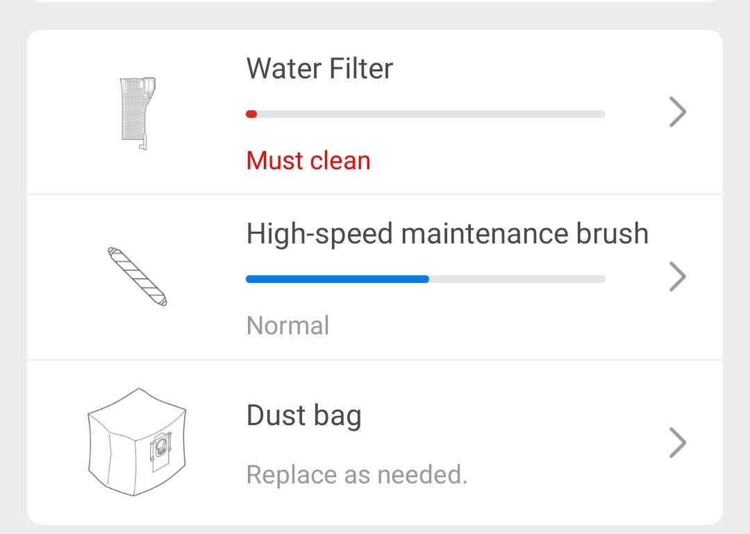Tap the "Replace as needed." note
750x534 pixels.
(x=357, y=475)
